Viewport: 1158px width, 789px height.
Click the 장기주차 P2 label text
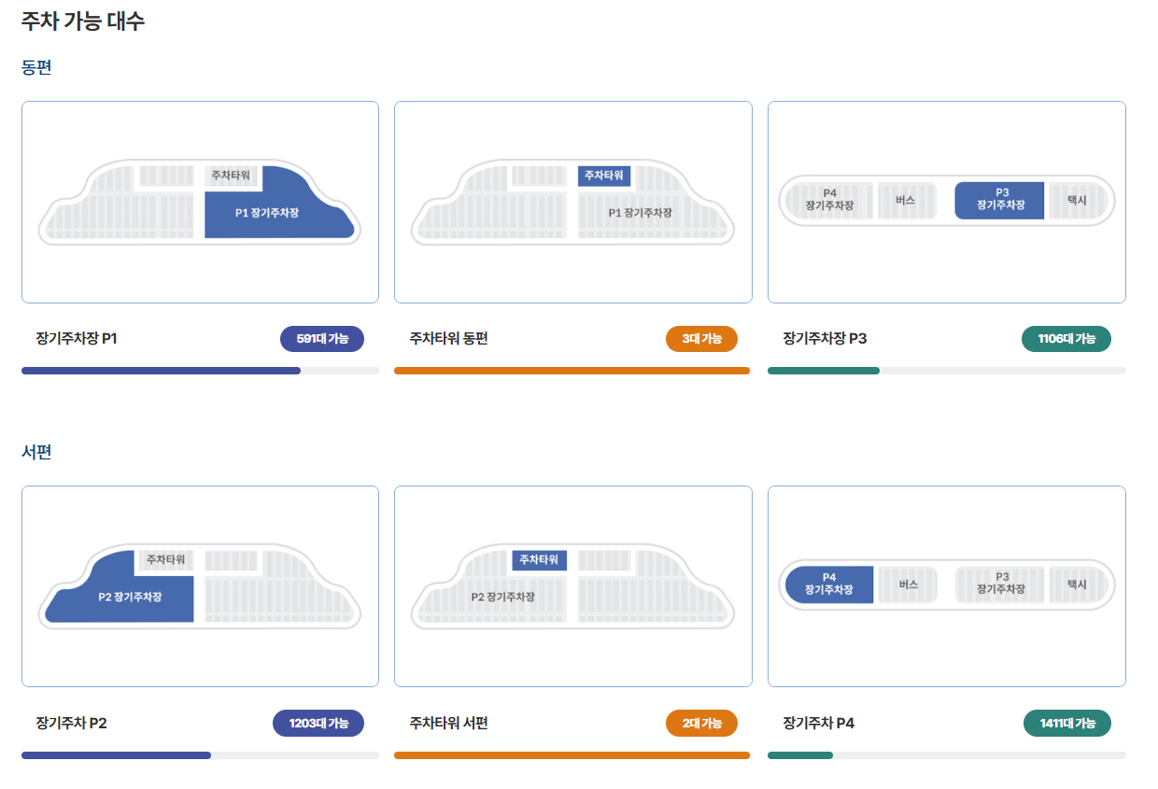pos(72,724)
